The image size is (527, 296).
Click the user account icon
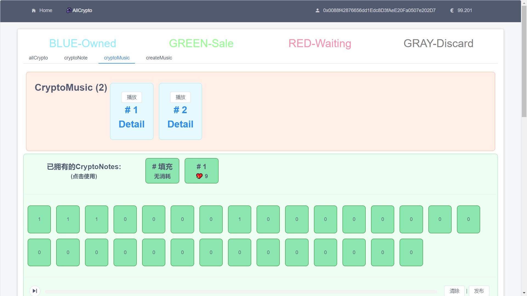(x=317, y=10)
